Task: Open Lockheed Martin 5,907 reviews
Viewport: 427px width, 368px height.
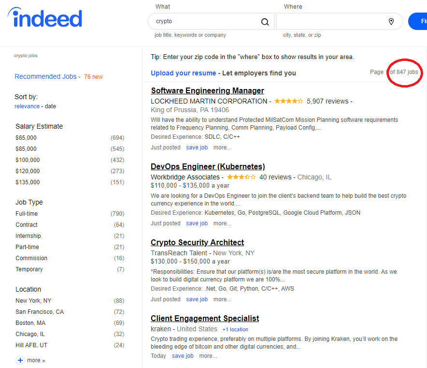Action: tap(327, 101)
